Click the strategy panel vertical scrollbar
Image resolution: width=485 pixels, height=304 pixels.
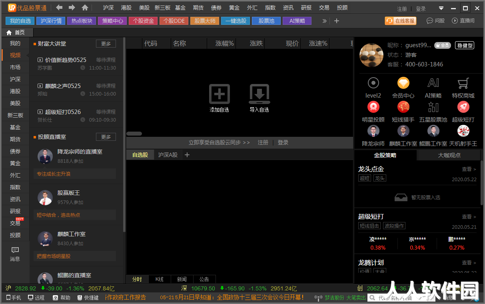[482, 183]
